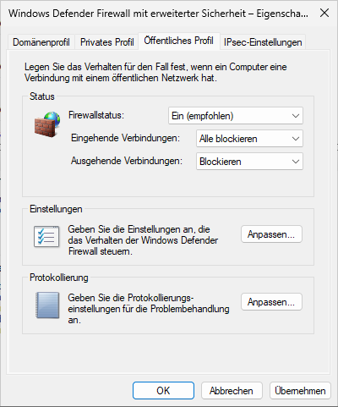Click the Status group heading

(x=42, y=96)
